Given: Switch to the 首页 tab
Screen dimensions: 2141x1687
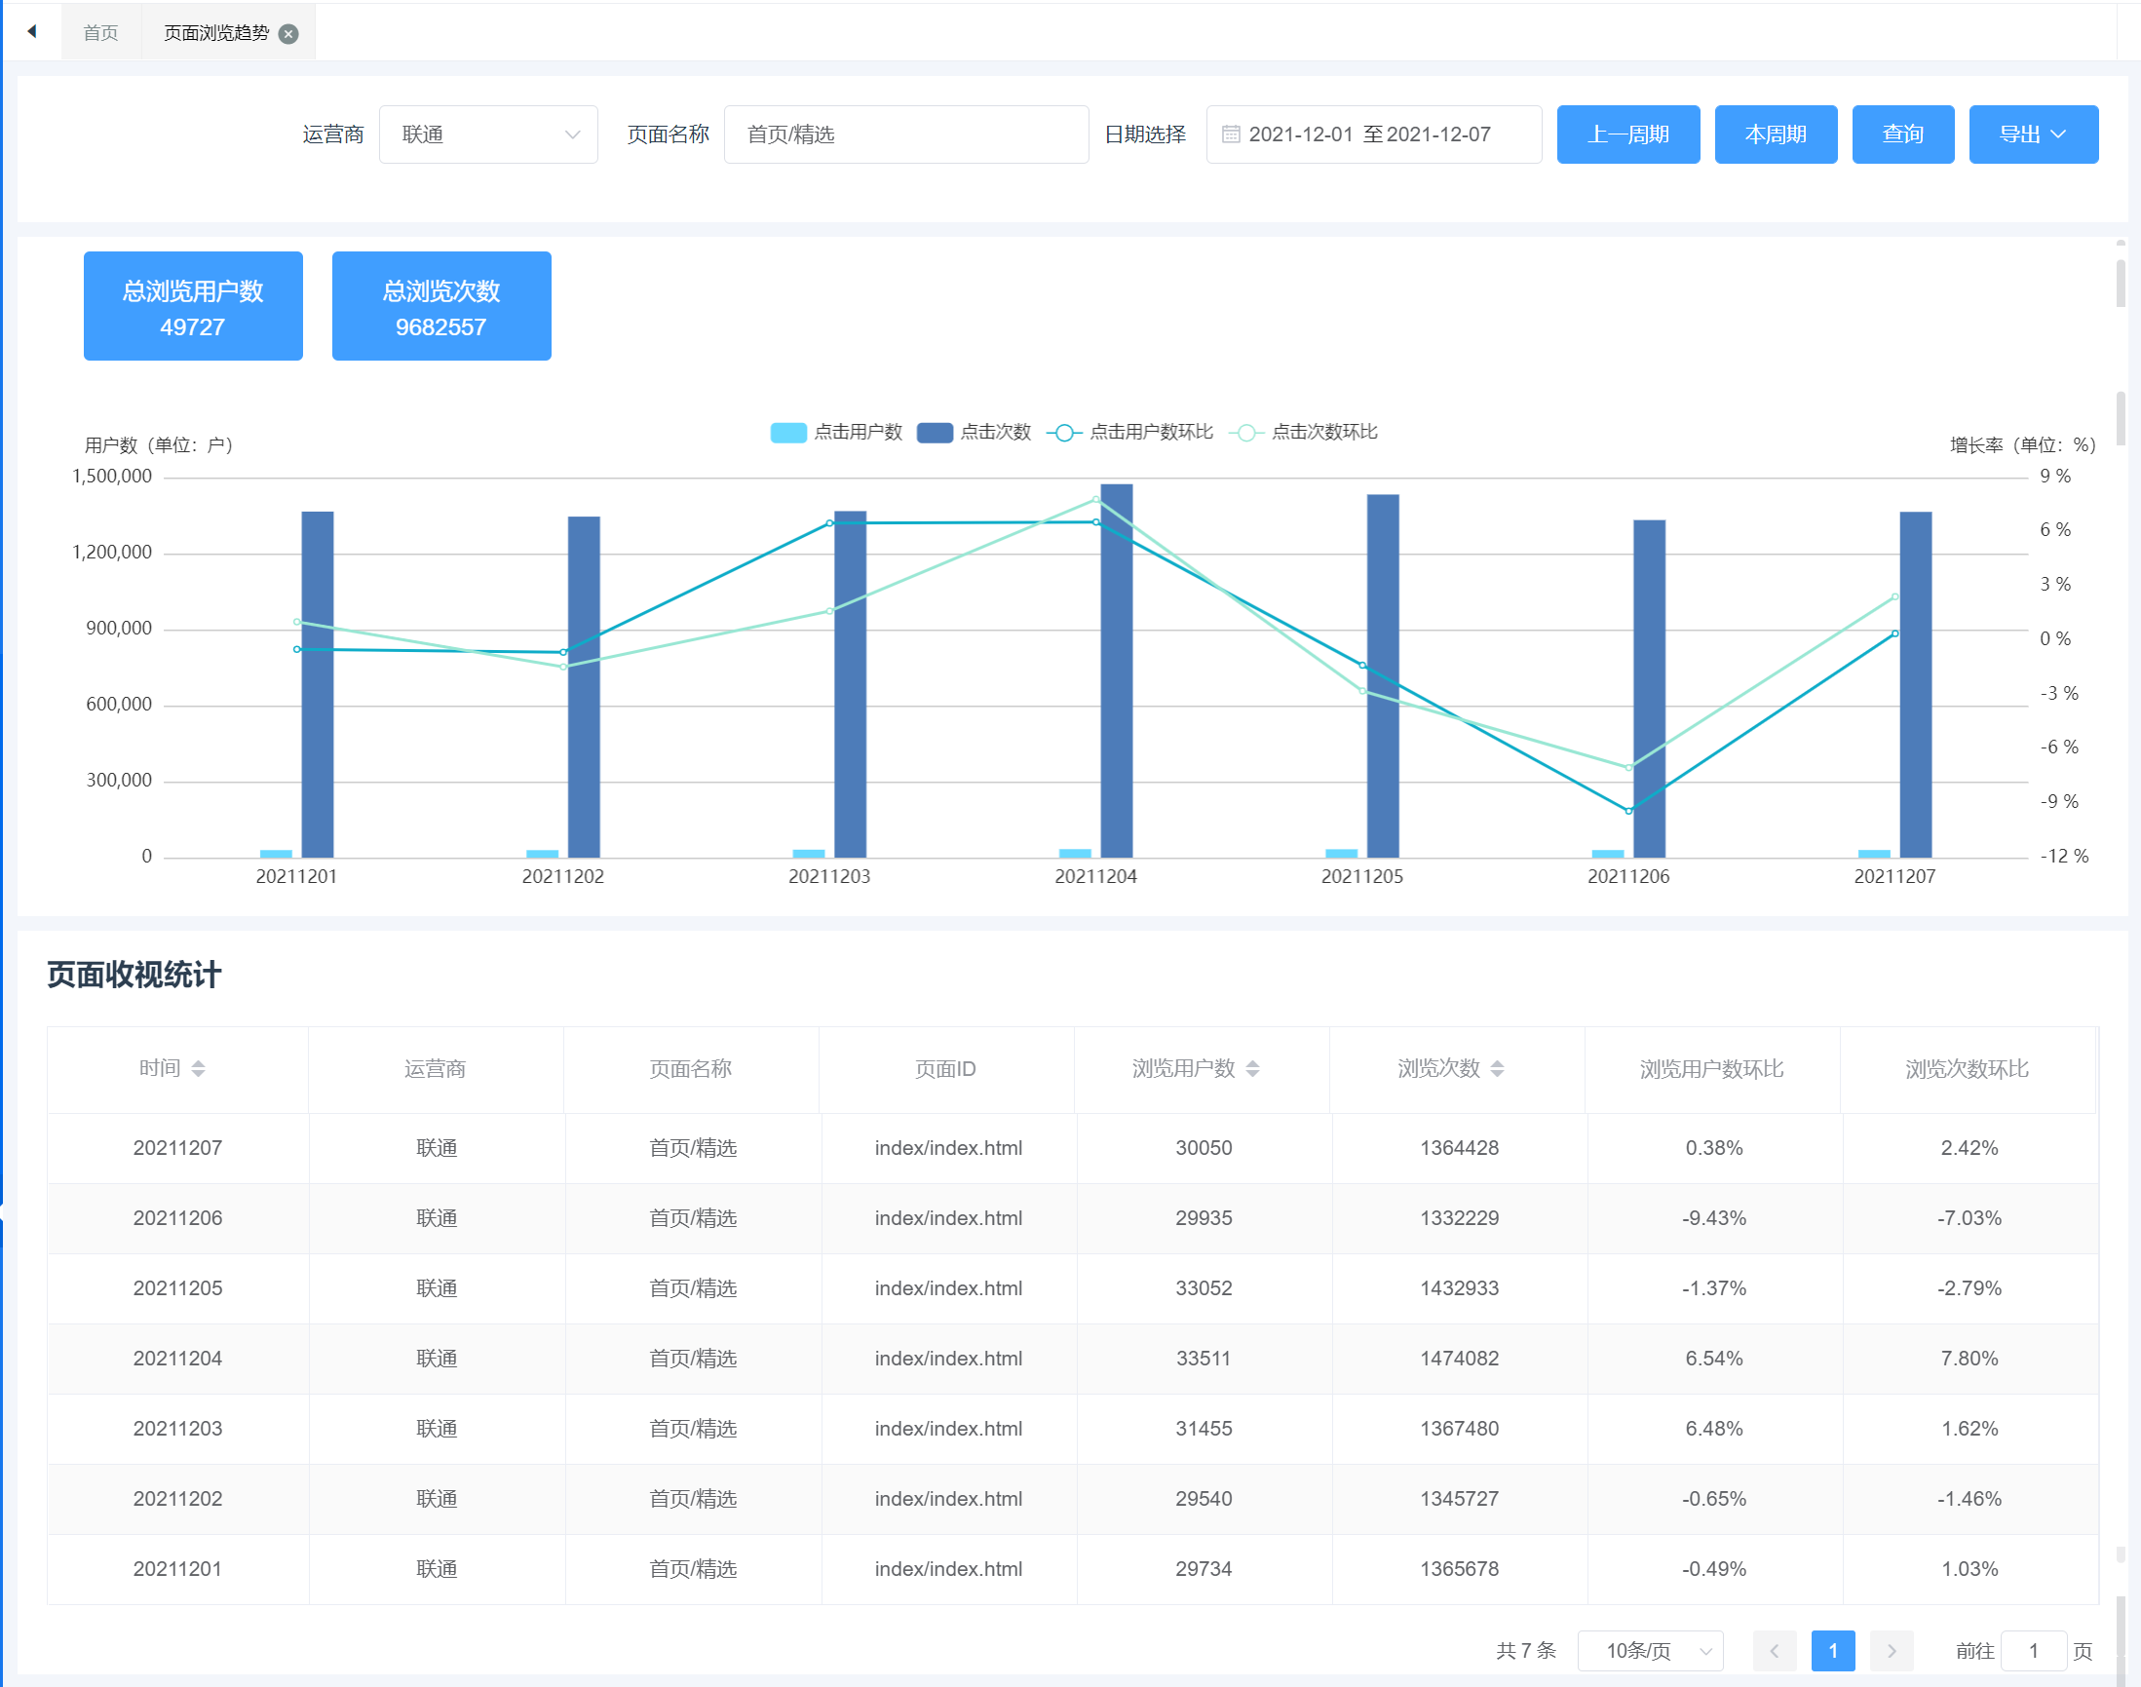Looking at the screenshot, I should point(100,33).
